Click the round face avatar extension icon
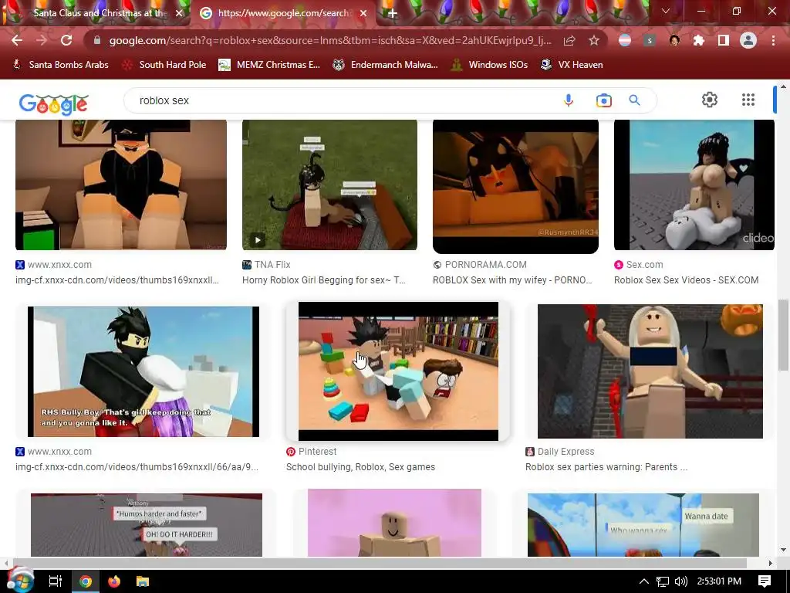790x593 pixels. coord(674,40)
